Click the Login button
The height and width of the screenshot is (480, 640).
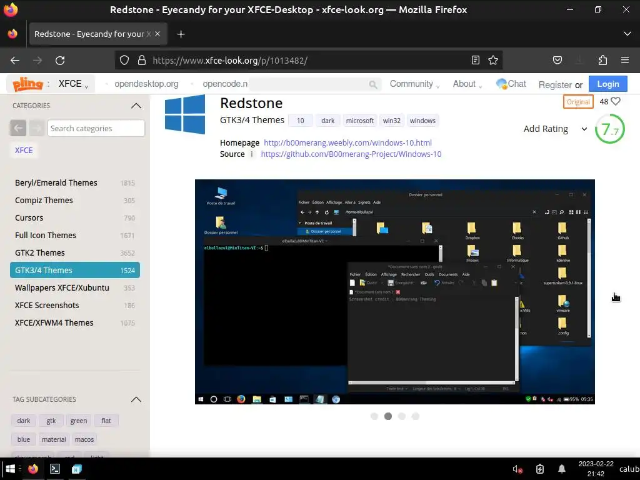[x=607, y=84]
